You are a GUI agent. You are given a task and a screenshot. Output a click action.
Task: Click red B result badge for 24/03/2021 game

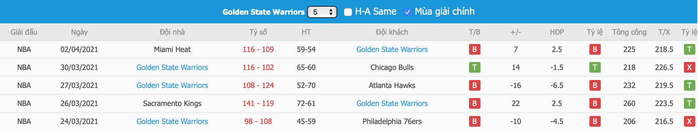[x=474, y=121]
